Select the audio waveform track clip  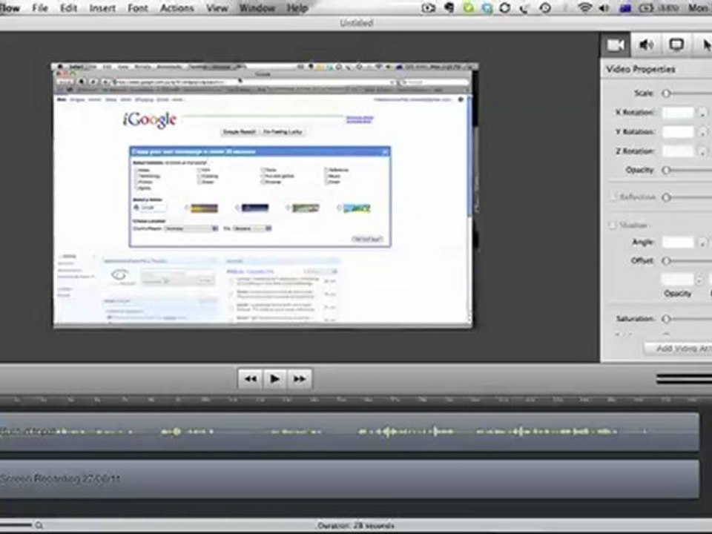[x=349, y=432]
